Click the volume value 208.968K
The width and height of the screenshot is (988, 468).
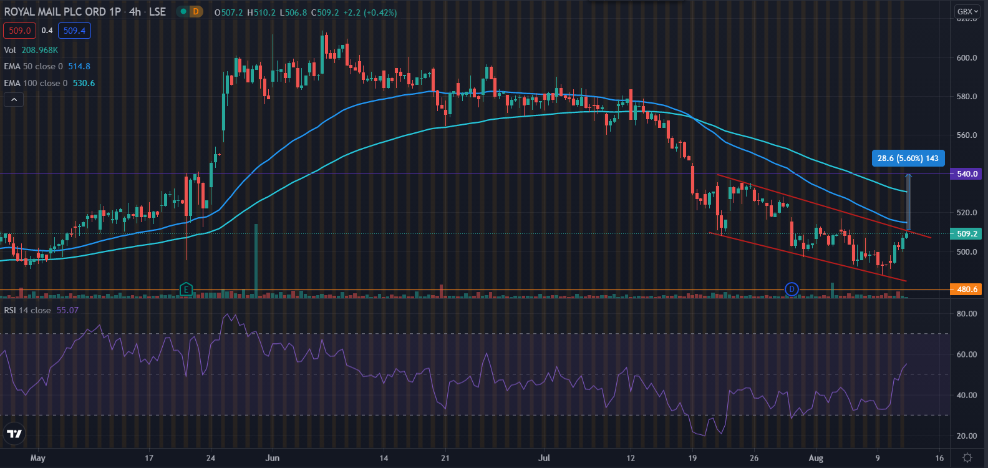[40, 50]
